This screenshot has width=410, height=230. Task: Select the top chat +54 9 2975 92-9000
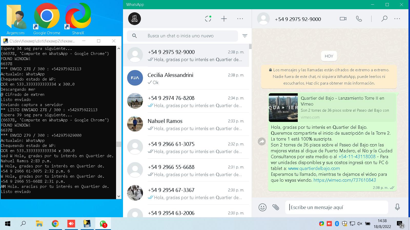tap(186, 55)
